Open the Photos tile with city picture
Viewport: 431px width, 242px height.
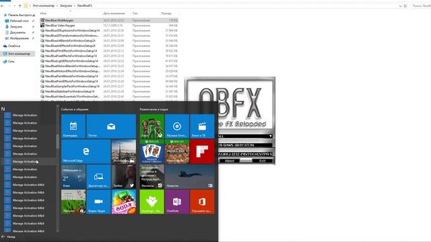click(x=124, y=151)
